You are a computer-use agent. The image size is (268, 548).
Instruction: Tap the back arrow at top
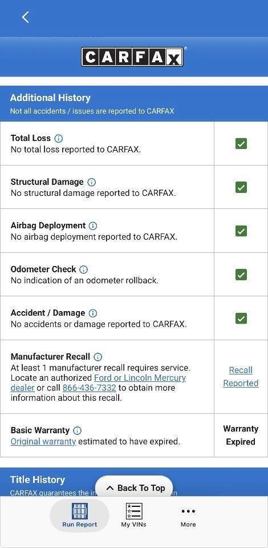pyautogui.click(x=26, y=17)
